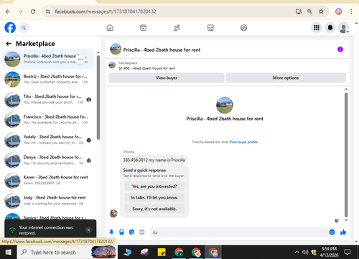Open the Facebook home logo
Screen dimensions: 359x259
pyautogui.click(x=10, y=28)
